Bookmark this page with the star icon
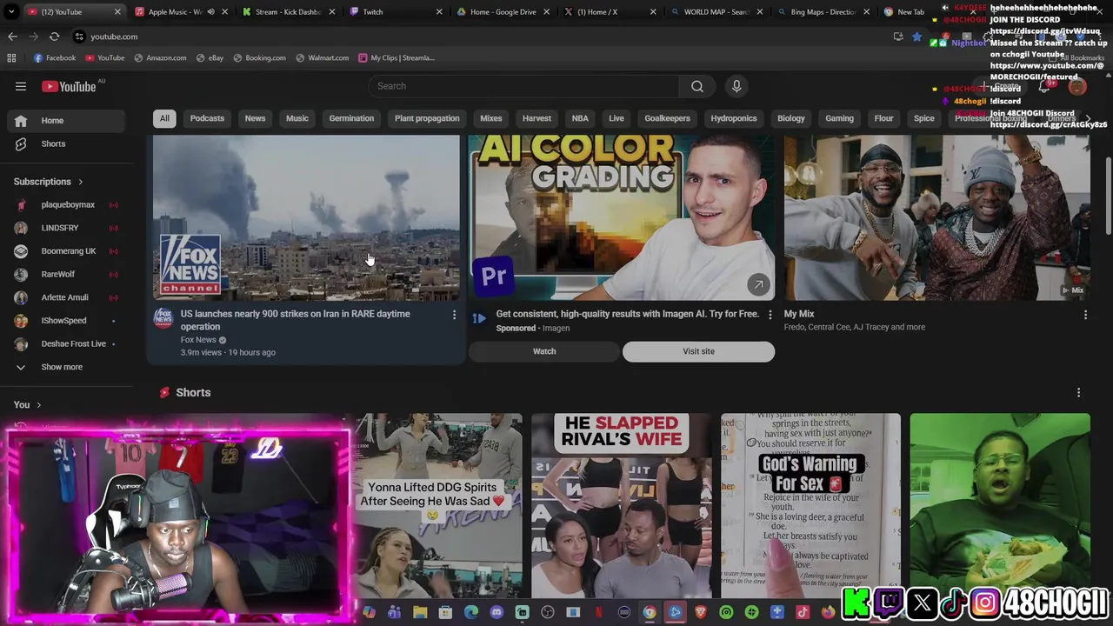This screenshot has width=1113, height=626. click(916, 37)
